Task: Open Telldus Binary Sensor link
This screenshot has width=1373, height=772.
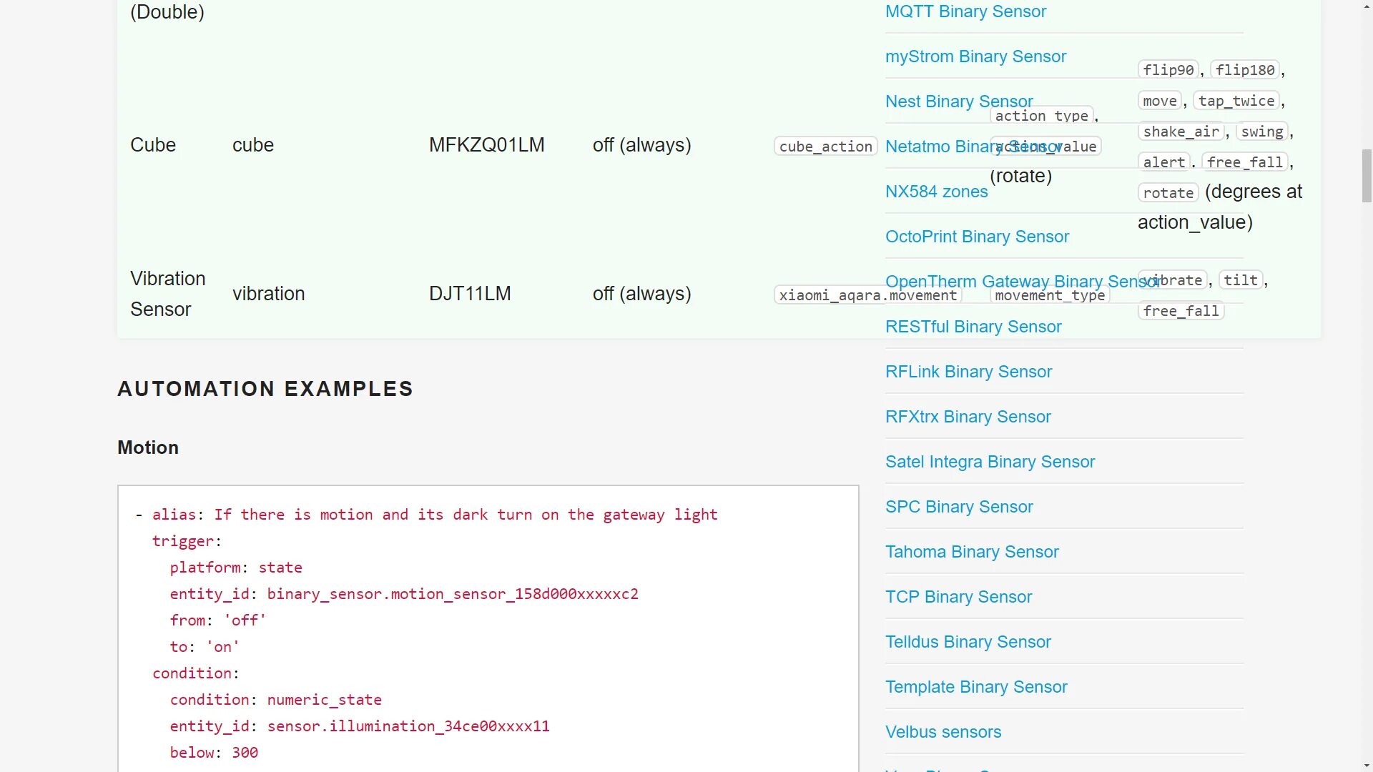Action: click(968, 642)
